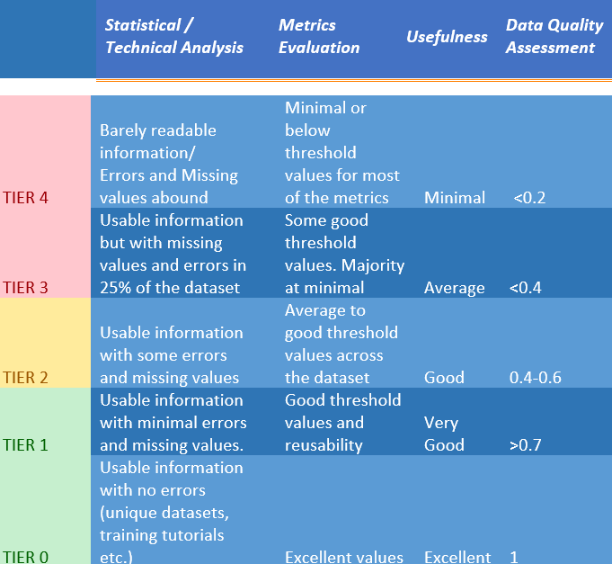Click the TIER 2 row label

coord(25,378)
